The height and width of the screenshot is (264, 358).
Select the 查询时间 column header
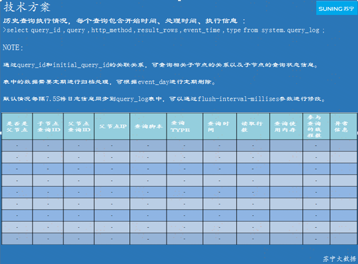click(219, 126)
